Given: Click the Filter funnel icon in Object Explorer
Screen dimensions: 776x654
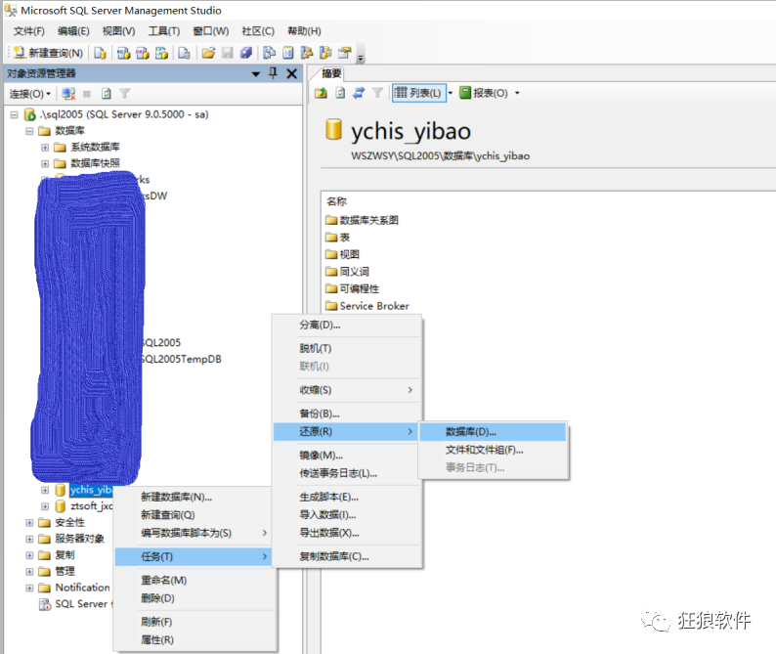Looking at the screenshot, I should point(125,94).
